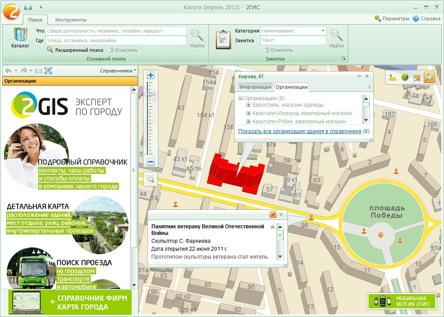This screenshot has width=444, height=317.
Task: Click the Заметка text field
Action: click(x=293, y=40)
